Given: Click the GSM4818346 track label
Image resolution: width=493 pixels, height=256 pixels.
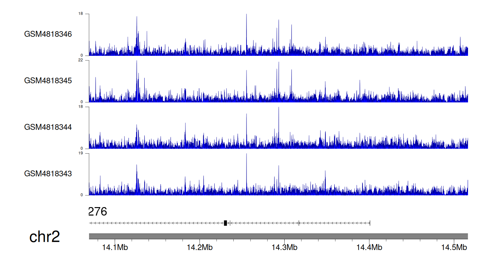Looking at the screenshot, I should (48, 34).
